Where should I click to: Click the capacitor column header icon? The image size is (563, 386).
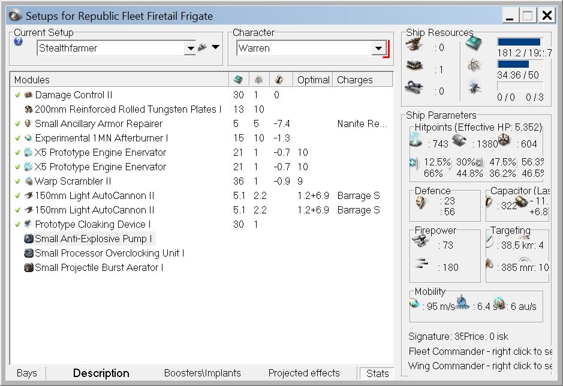coord(279,79)
